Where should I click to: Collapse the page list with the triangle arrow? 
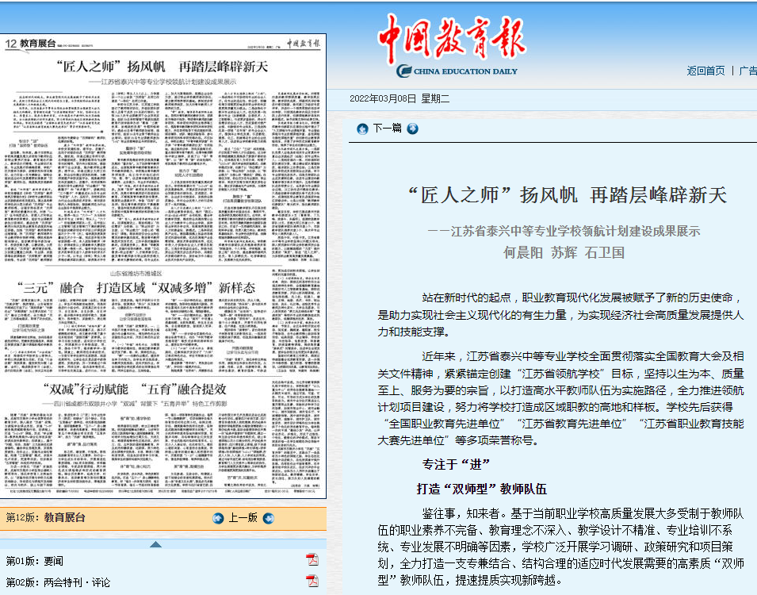(x=155, y=544)
